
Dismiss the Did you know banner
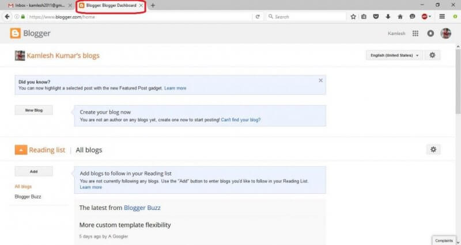point(320,81)
